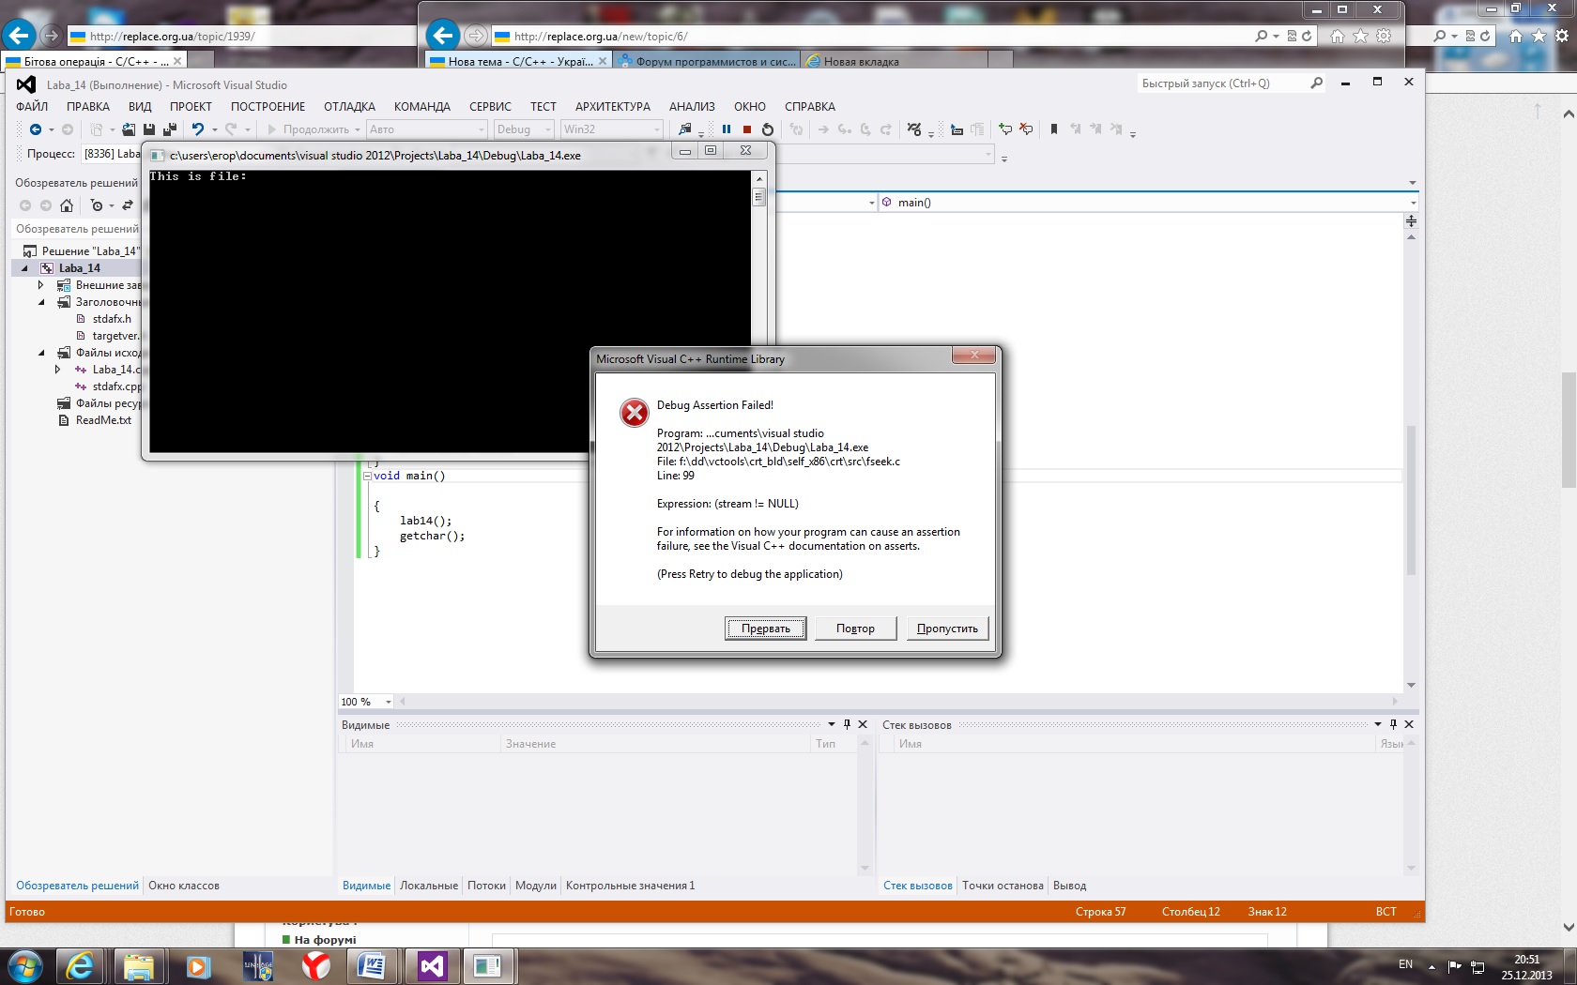Screen dimensions: 1577x985
Task: Toggle pin on the Call Stack panel
Action: tap(1393, 724)
